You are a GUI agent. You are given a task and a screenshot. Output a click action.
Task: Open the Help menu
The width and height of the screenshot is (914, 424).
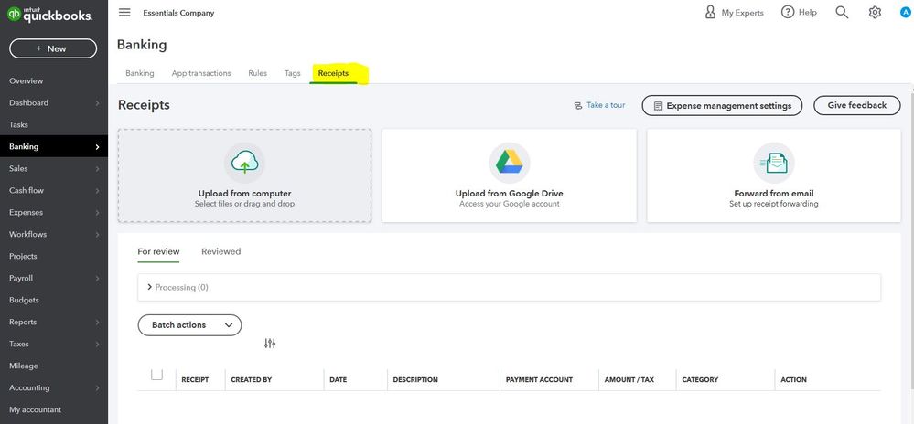(x=799, y=12)
